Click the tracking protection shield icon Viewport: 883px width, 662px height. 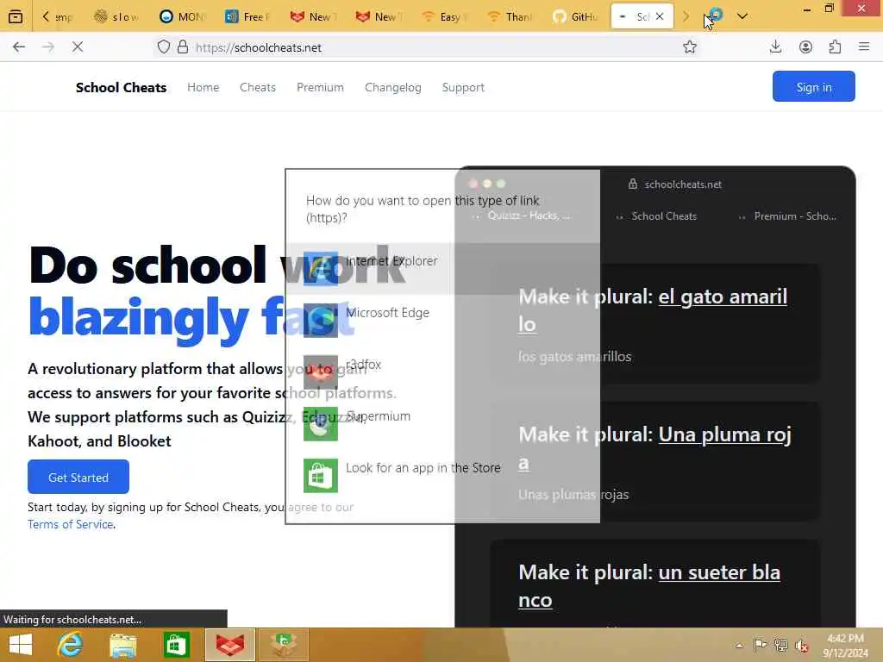point(163,47)
